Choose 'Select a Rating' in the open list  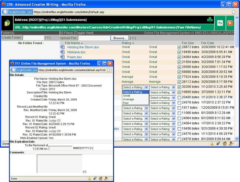point(136,92)
